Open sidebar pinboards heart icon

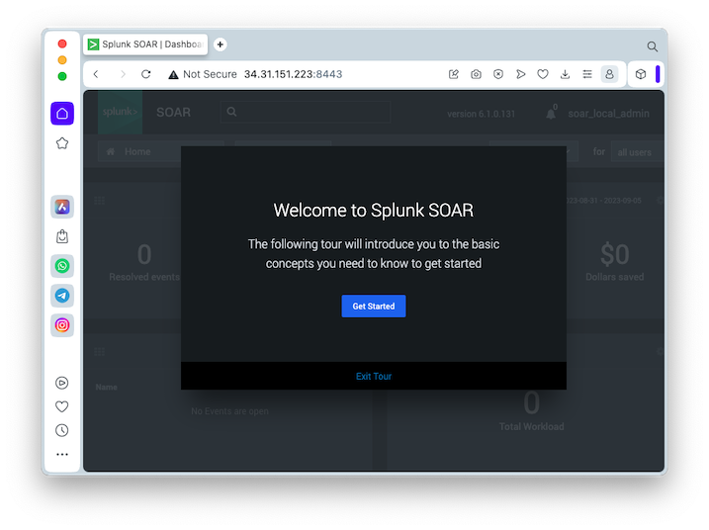click(x=62, y=406)
